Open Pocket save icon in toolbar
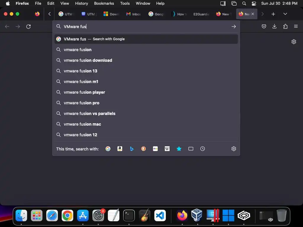This screenshot has height=227, width=303. tap(264, 26)
